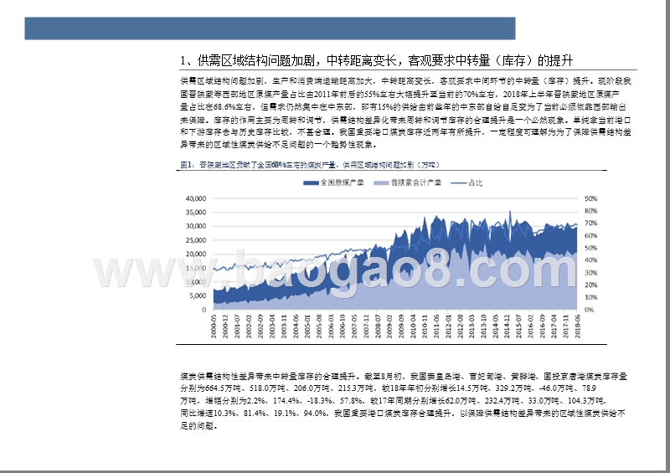The width and height of the screenshot is (670, 473).
Task: Select the figure caption starting '图1：'
Action: 310,165
